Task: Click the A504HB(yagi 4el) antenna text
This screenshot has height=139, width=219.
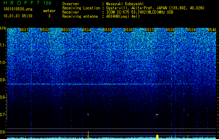Action: [x=123, y=16]
